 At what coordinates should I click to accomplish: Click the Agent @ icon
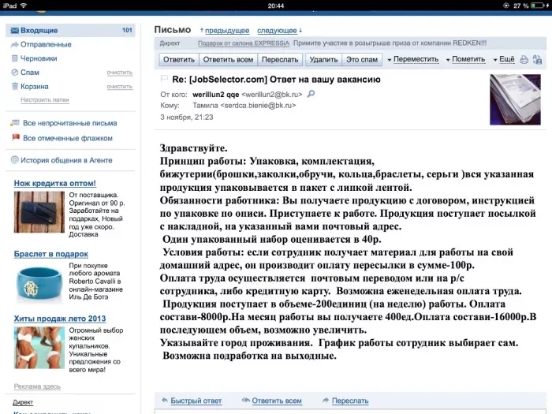pyautogui.click(x=14, y=160)
